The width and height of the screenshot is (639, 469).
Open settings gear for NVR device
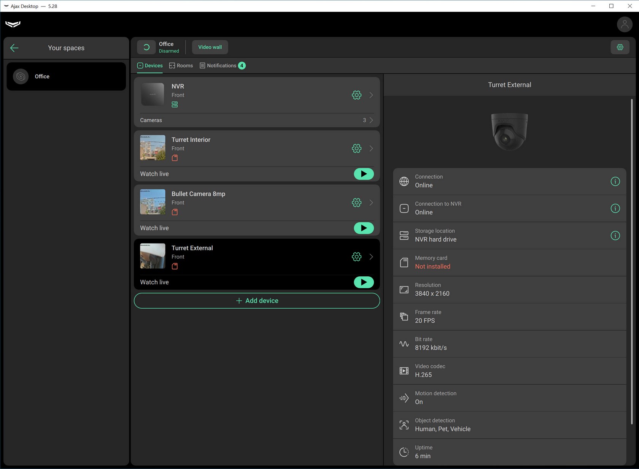pos(356,95)
